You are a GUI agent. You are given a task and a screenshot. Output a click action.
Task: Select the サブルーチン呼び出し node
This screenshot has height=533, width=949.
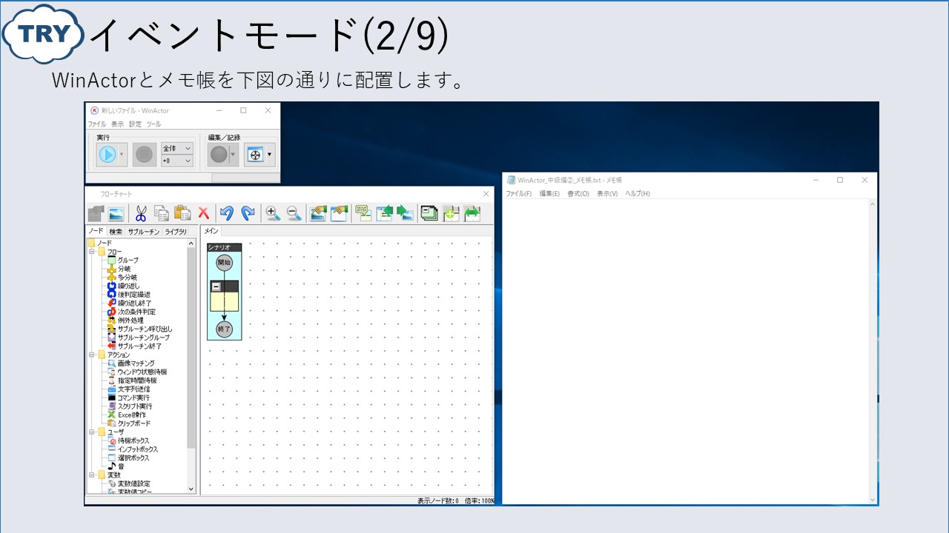pyautogui.click(x=145, y=329)
